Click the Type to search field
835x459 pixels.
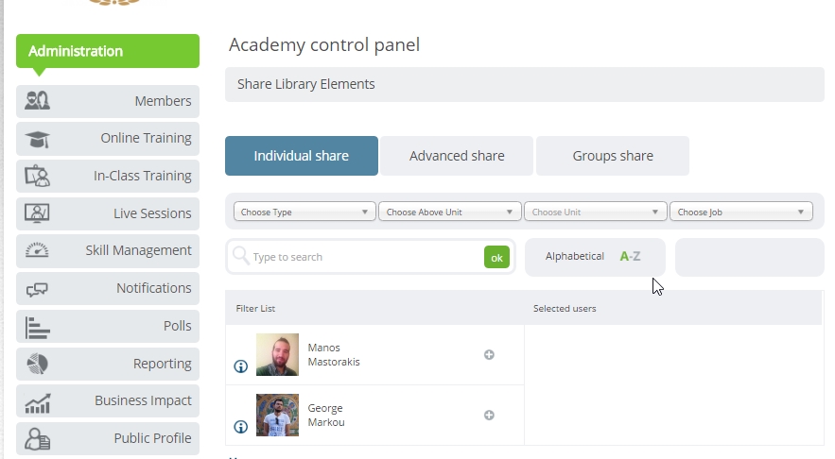(365, 258)
